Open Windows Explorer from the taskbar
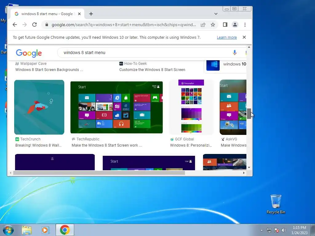The width and height of the screenshot is (315, 236). pyautogui.click(x=27, y=230)
